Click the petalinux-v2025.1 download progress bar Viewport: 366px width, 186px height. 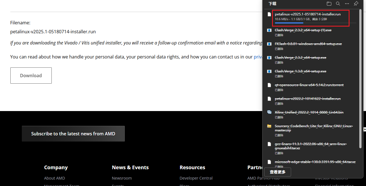pyautogui.click(x=316, y=23)
